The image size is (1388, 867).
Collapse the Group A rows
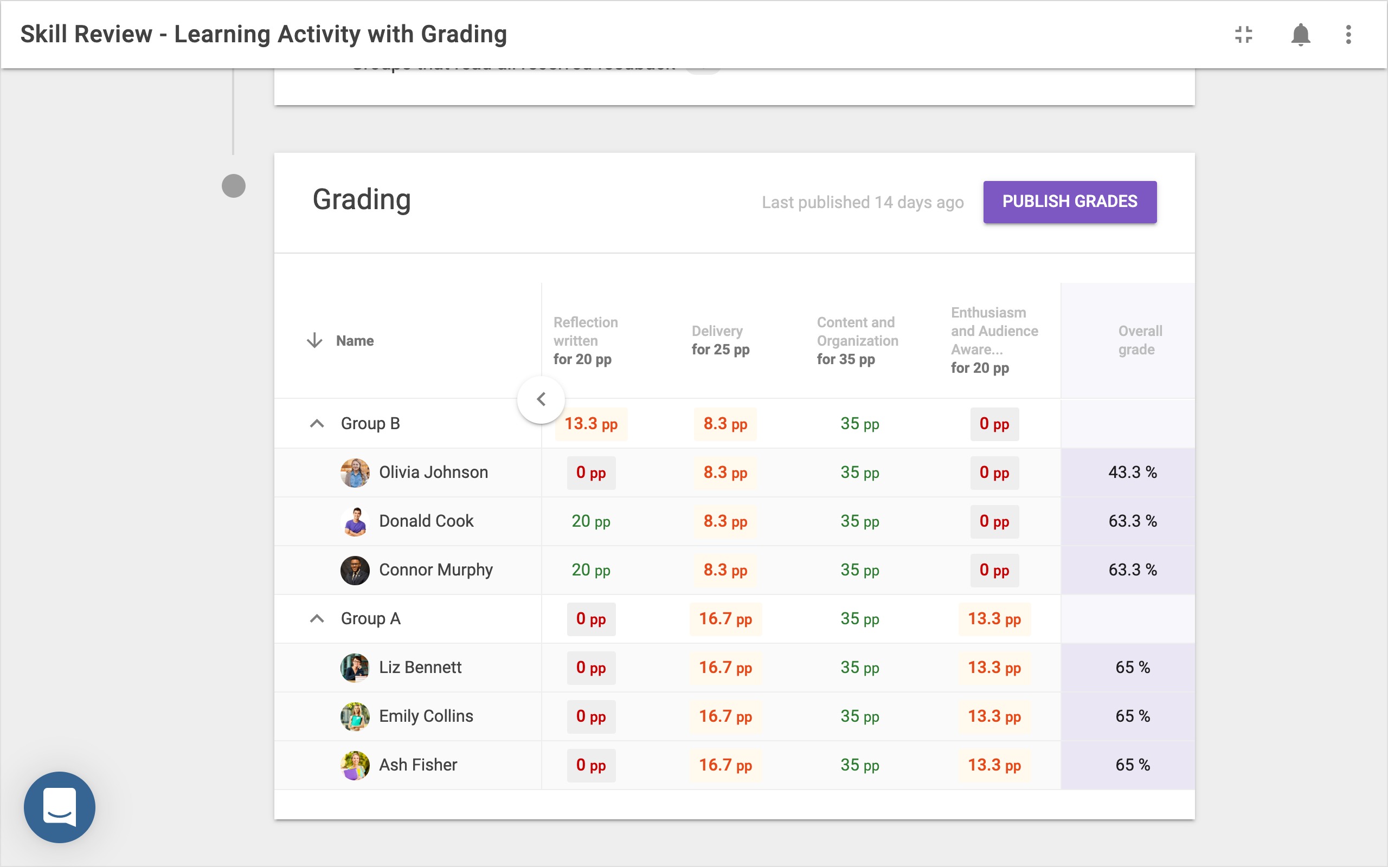[x=317, y=619]
